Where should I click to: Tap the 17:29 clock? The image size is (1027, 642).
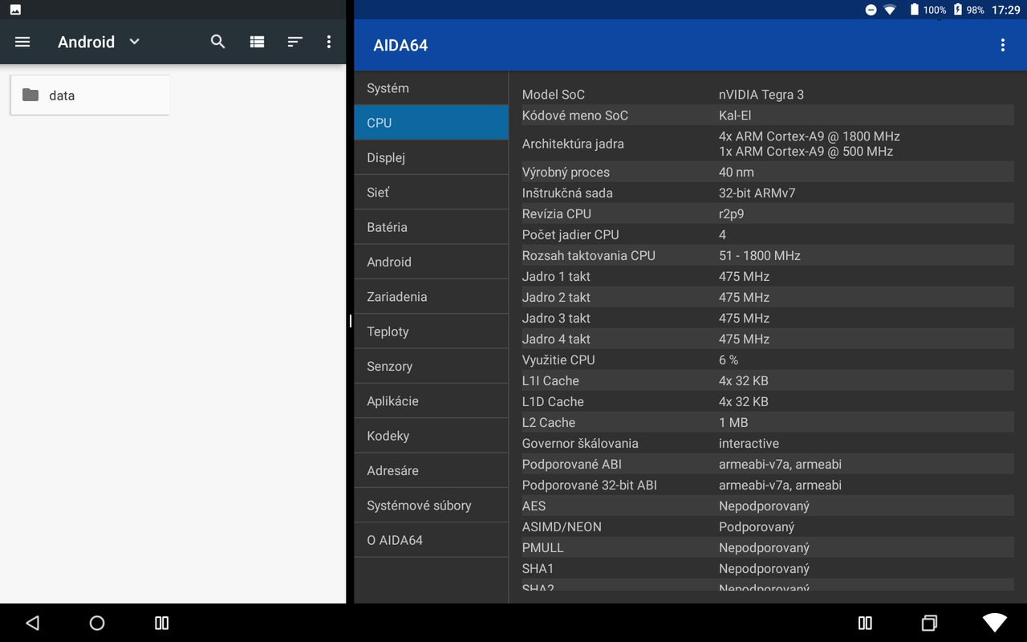pyautogui.click(x=1006, y=10)
